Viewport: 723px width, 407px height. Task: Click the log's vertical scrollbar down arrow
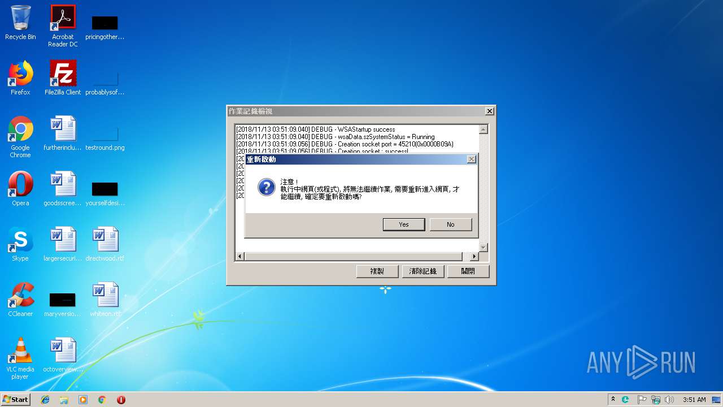click(x=483, y=248)
